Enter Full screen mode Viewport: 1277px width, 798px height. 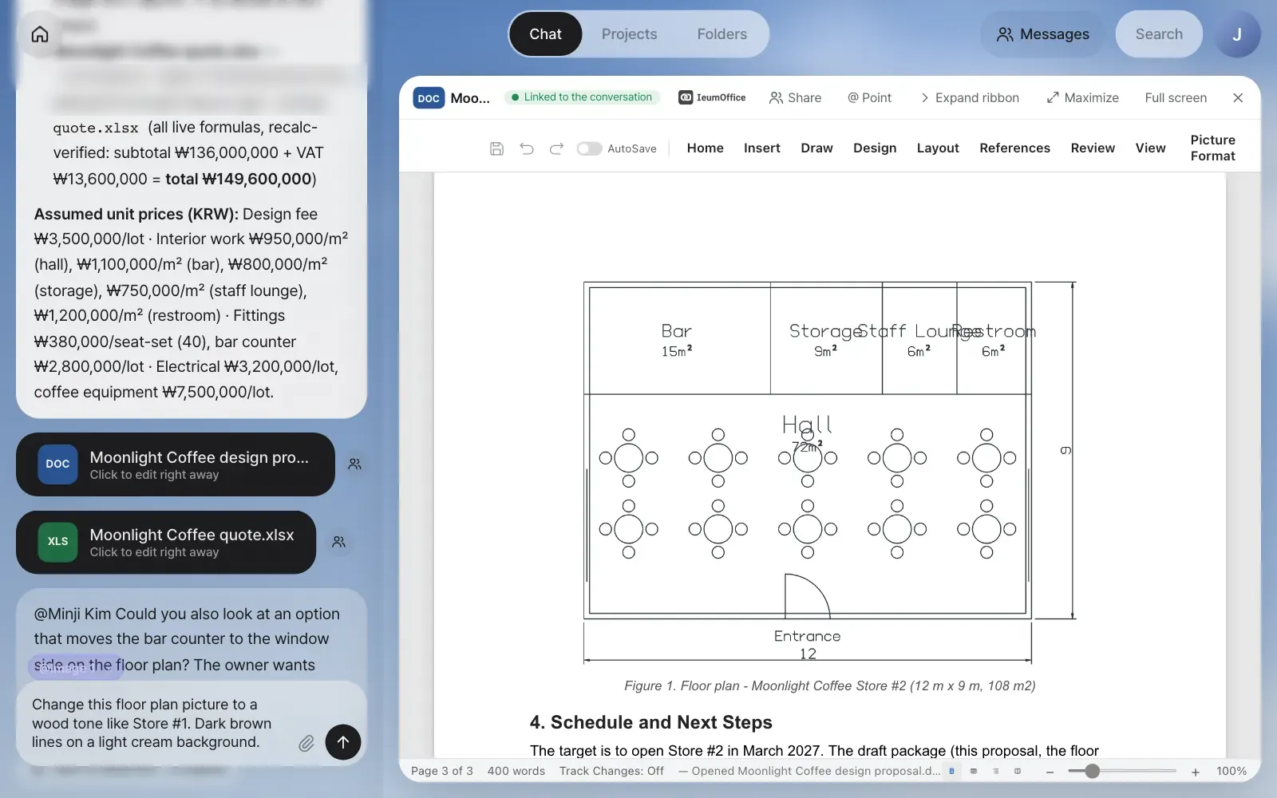point(1176,97)
